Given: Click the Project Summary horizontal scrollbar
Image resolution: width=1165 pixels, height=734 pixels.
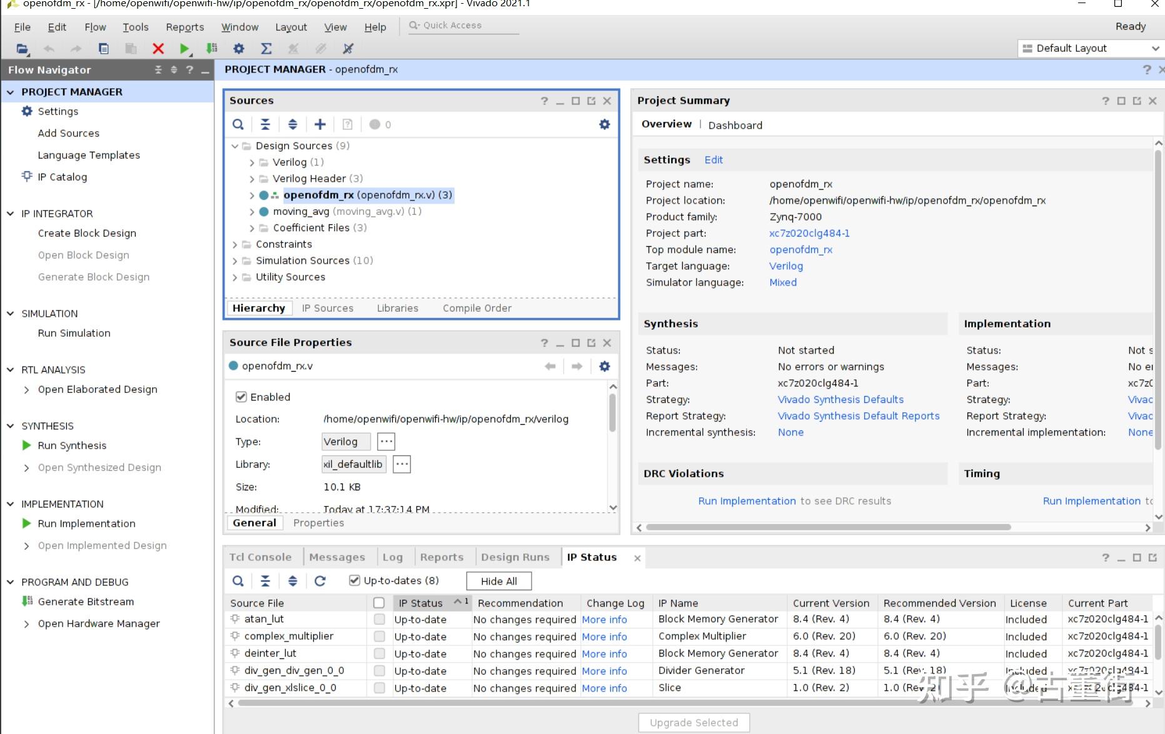Looking at the screenshot, I should (x=828, y=527).
